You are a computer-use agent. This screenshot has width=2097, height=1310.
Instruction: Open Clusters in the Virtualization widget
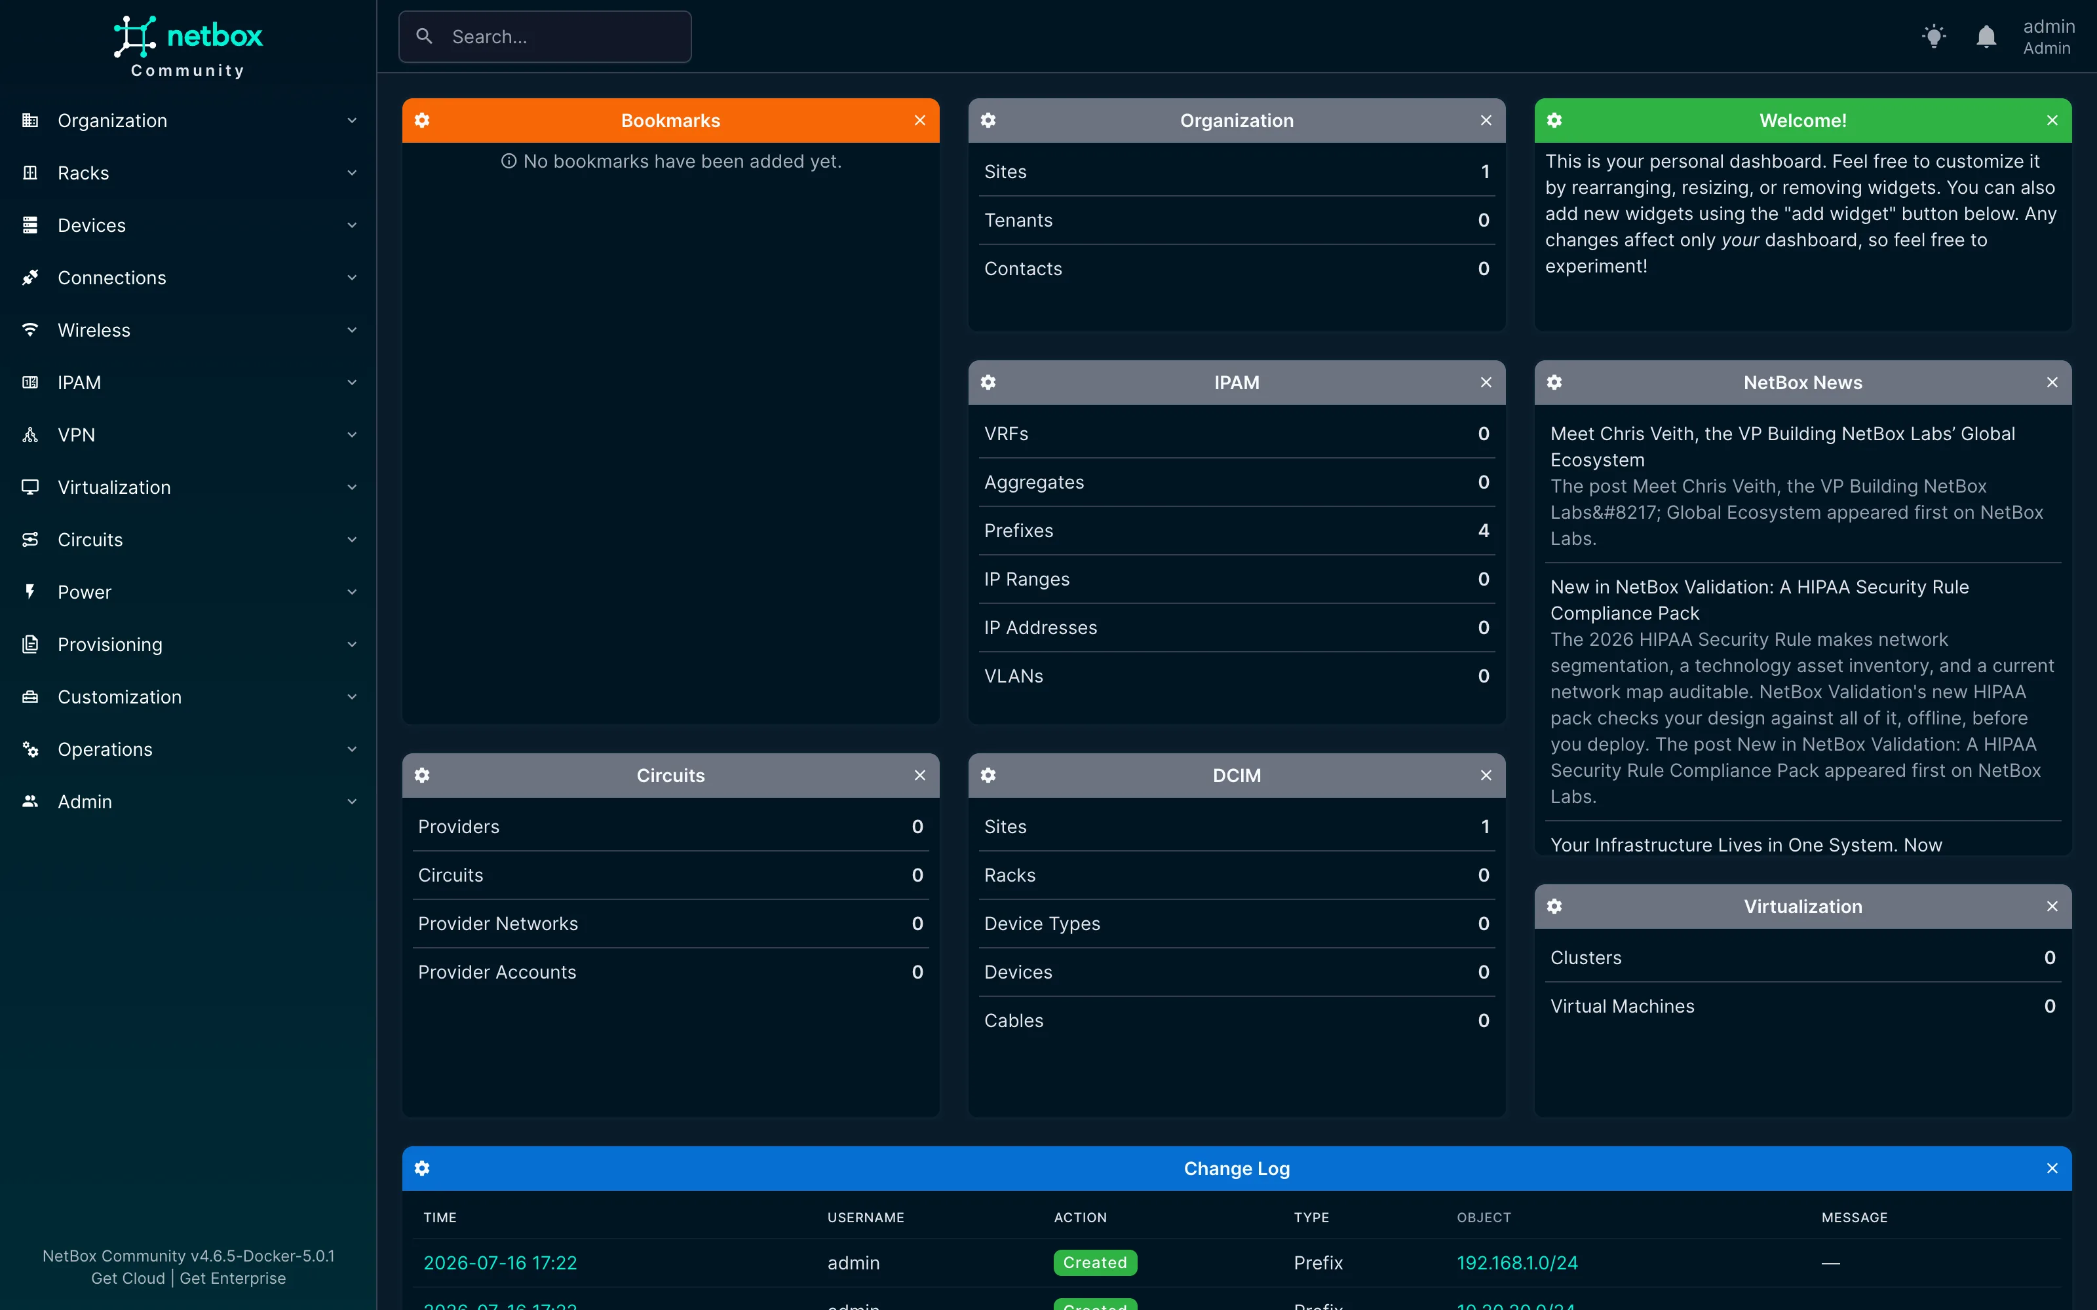click(x=1802, y=958)
